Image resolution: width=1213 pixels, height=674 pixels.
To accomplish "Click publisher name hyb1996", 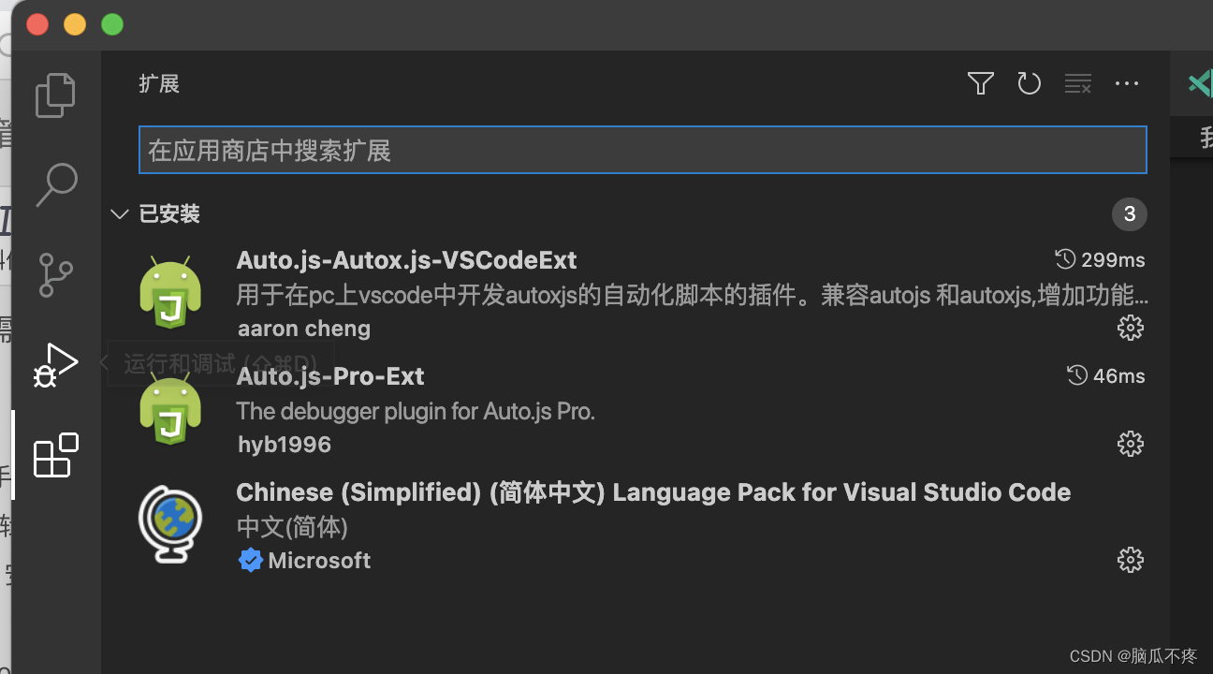I will [x=285, y=445].
